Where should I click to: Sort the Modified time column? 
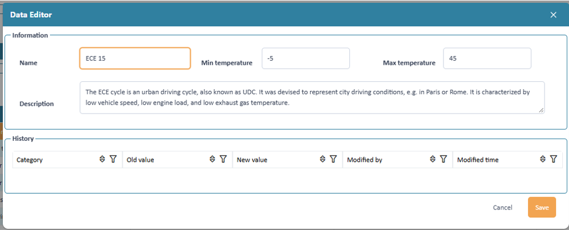pos(542,159)
